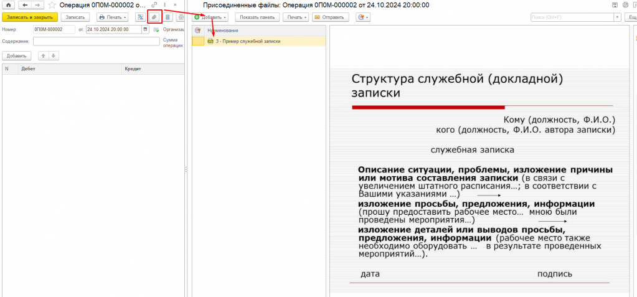Click the document preview of the служебная записка

(x=480, y=161)
